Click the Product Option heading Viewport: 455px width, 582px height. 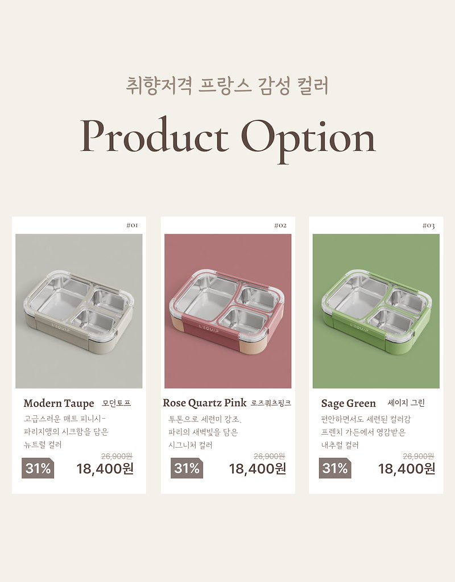click(227, 137)
